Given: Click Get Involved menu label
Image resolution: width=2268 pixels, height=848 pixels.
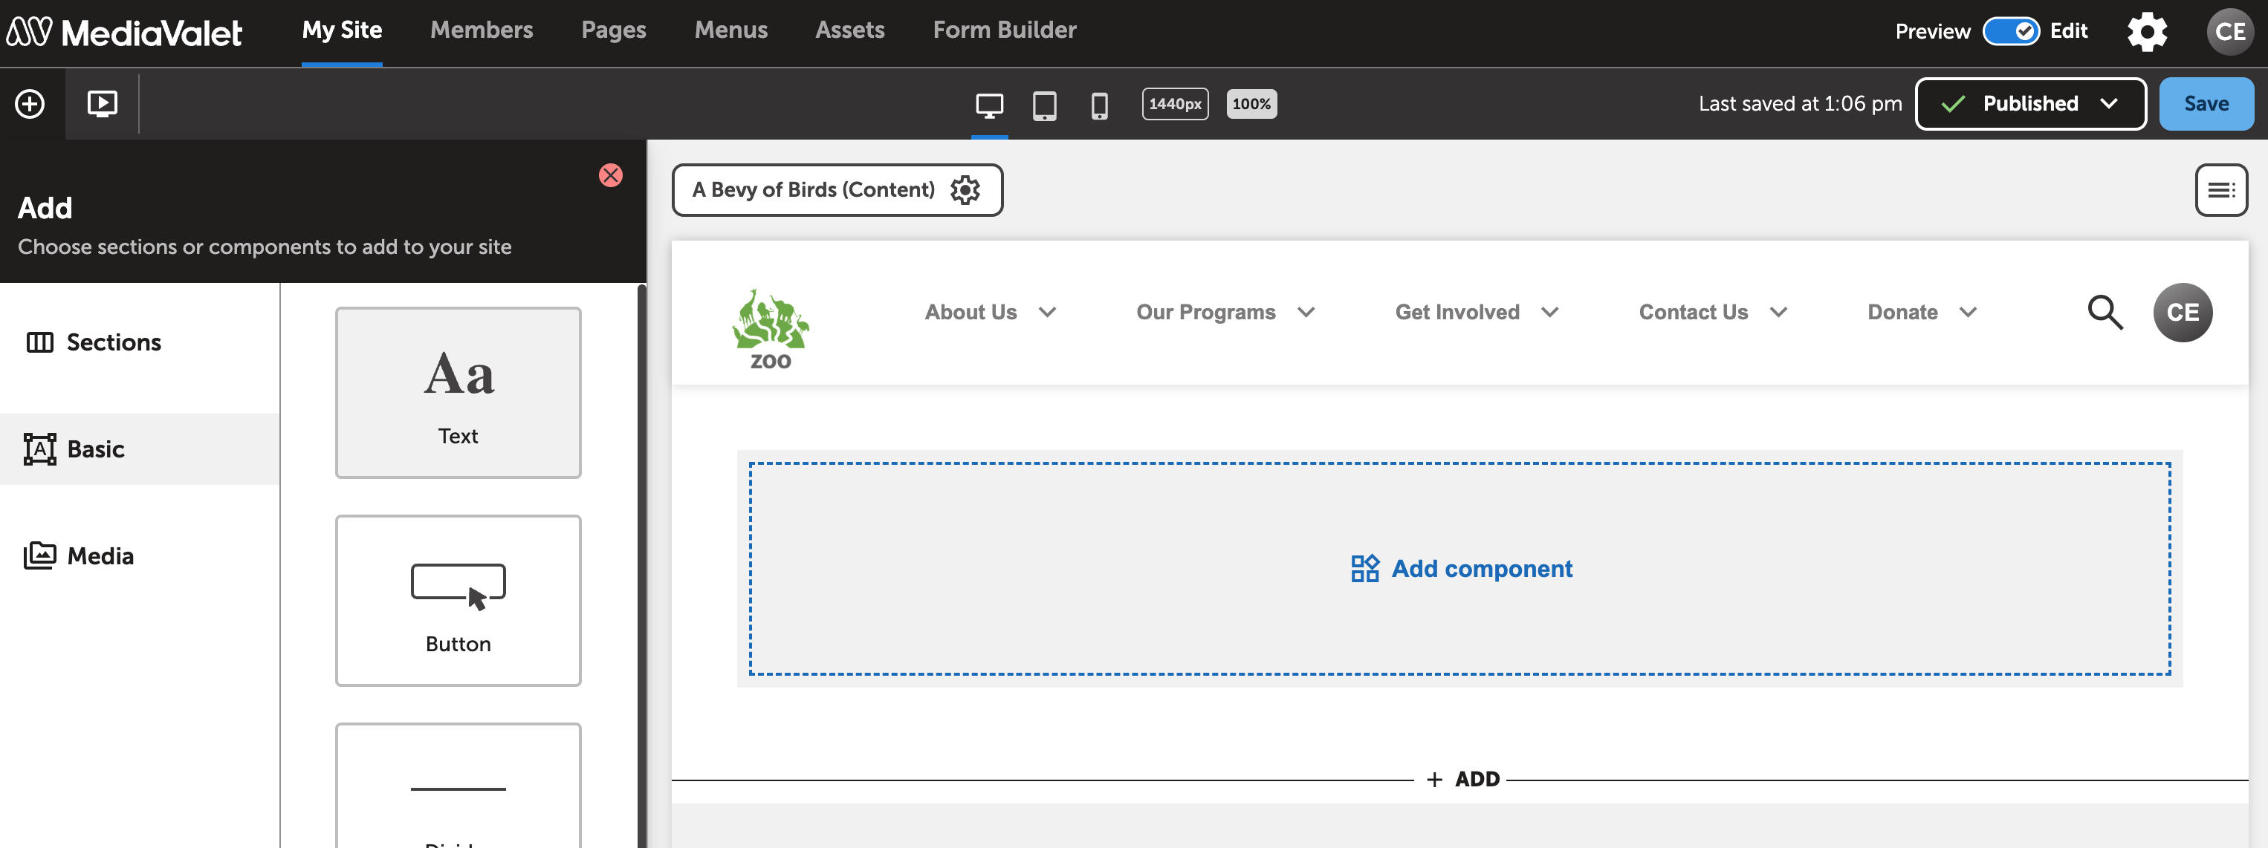Looking at the screenshot, I should pyautogui.click(x=1457, y=313).
